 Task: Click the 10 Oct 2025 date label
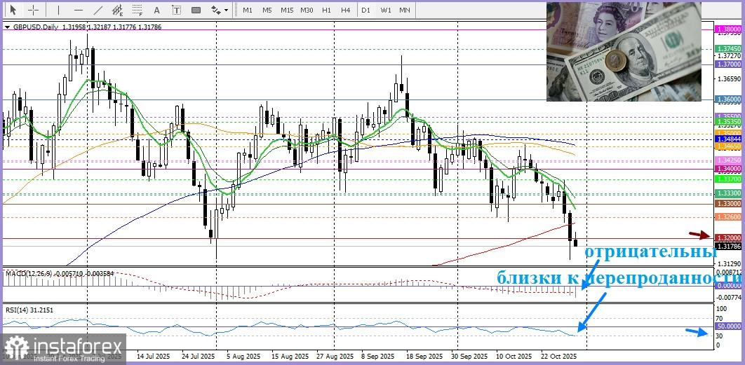[x=514, y=355]
